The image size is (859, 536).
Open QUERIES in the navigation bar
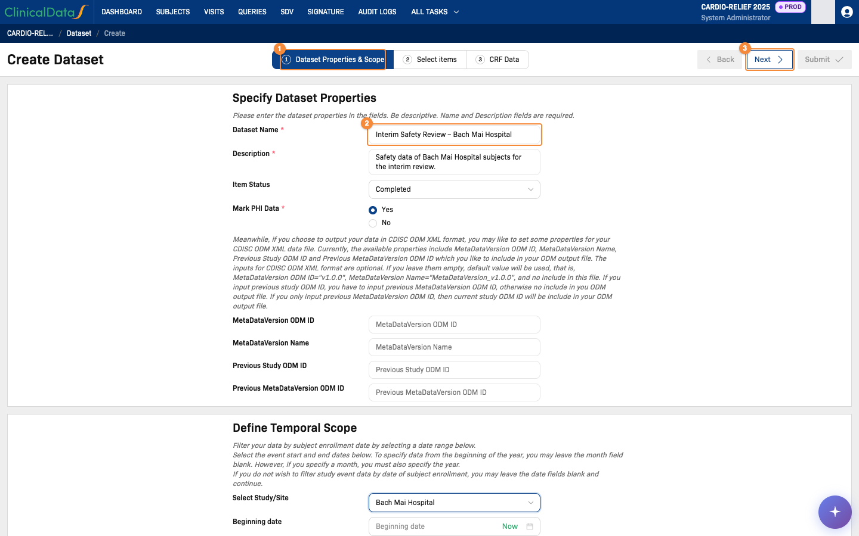click(x=252, y=12)
